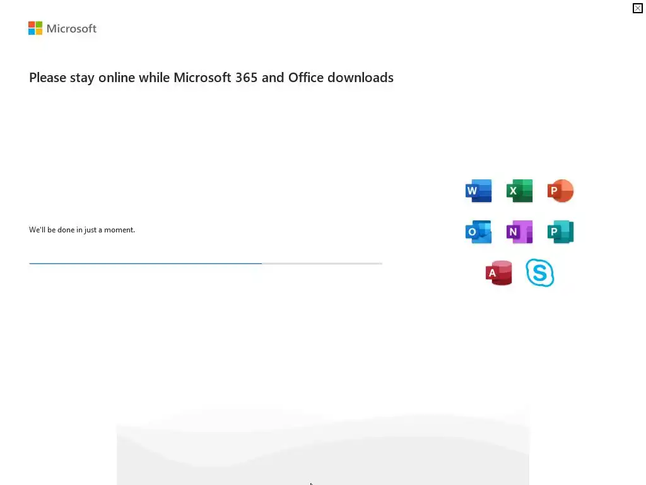Click the Microsoft four-square logo
The height and width of the screenshot is (485, 646).
35,28
